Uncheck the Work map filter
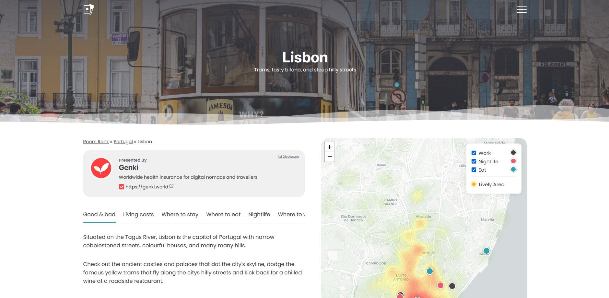Screen dimensions: 609x298 pyautogui.click(x=474, y=153)
